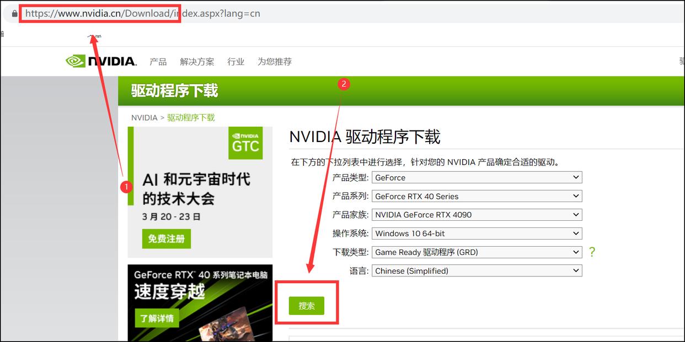Open the 产品家族 dropdown showing RTX 4090
Screen dimensions: 685x342
pos(477,214)
